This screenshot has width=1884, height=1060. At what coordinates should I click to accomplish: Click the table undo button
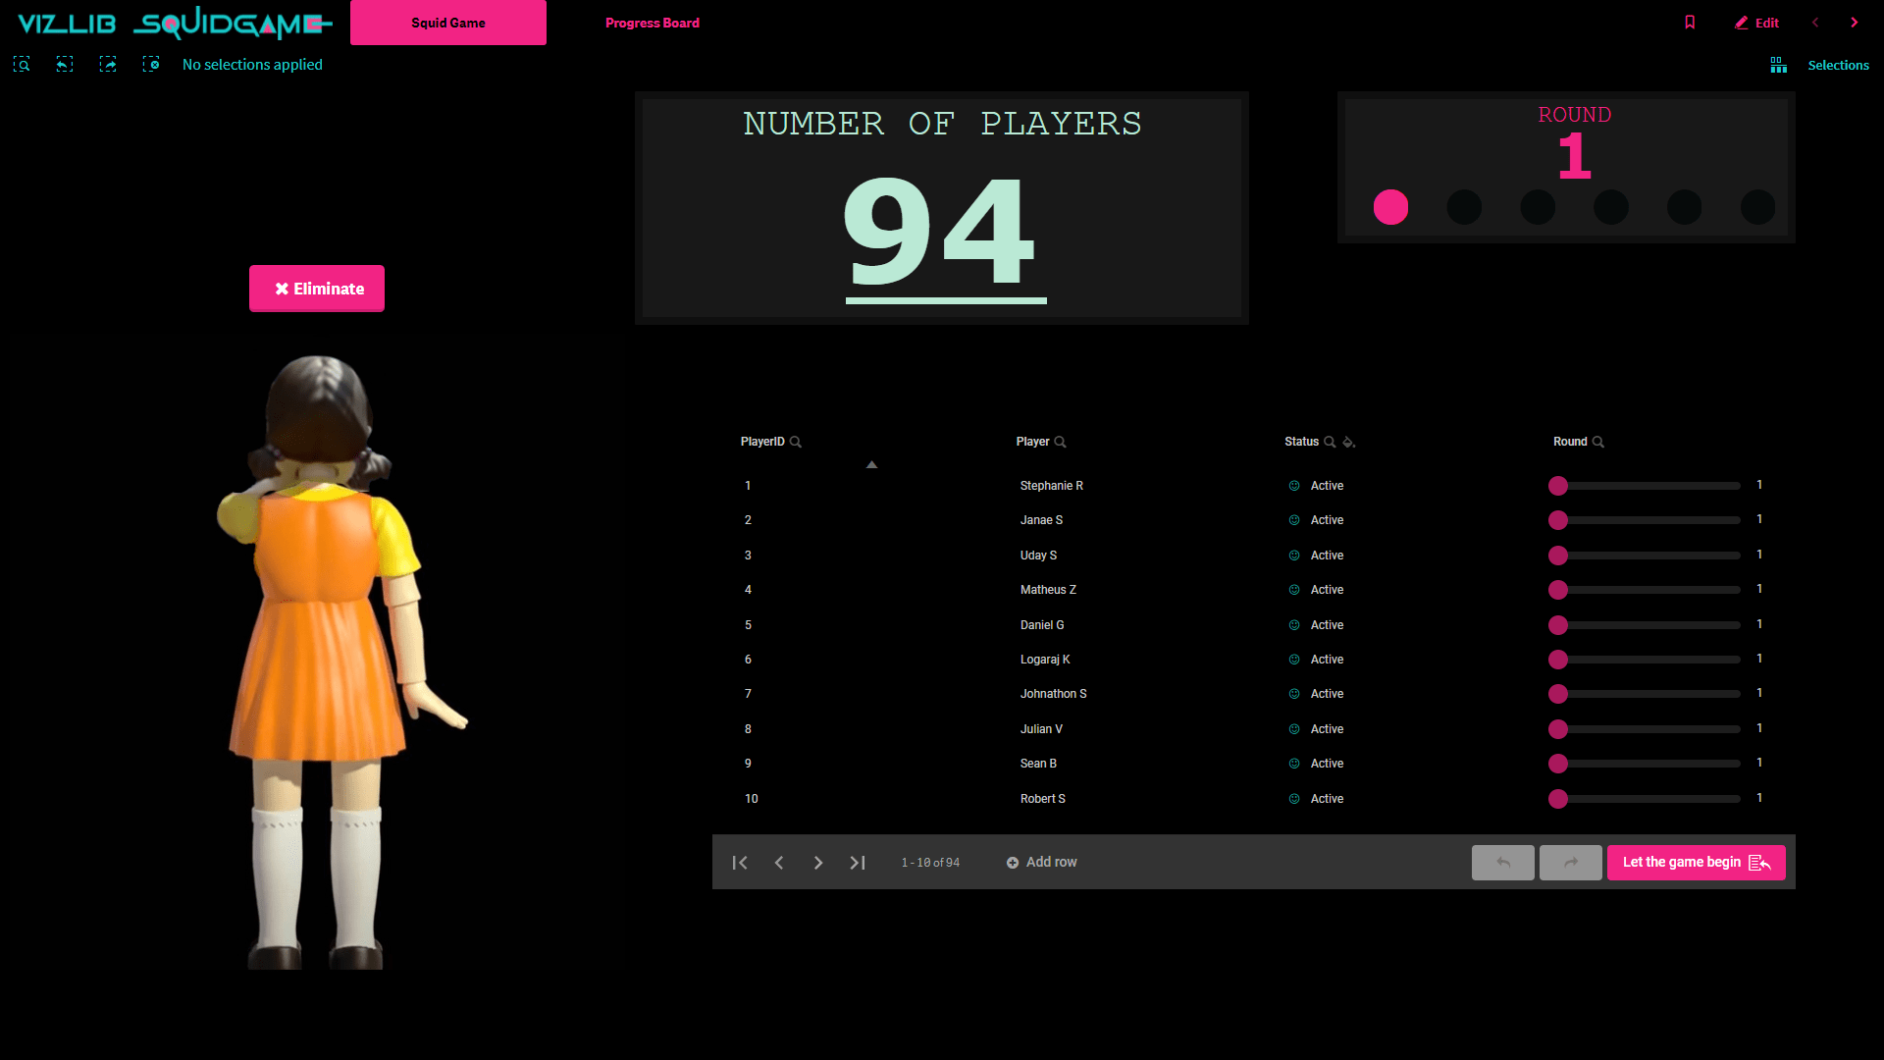[x=1503, y=863]
